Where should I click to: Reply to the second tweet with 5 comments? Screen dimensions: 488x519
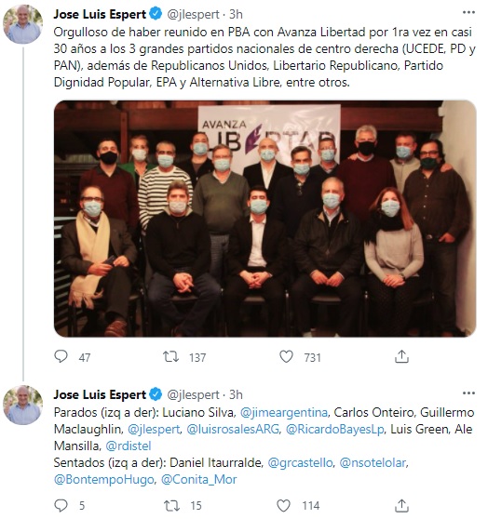61,505
